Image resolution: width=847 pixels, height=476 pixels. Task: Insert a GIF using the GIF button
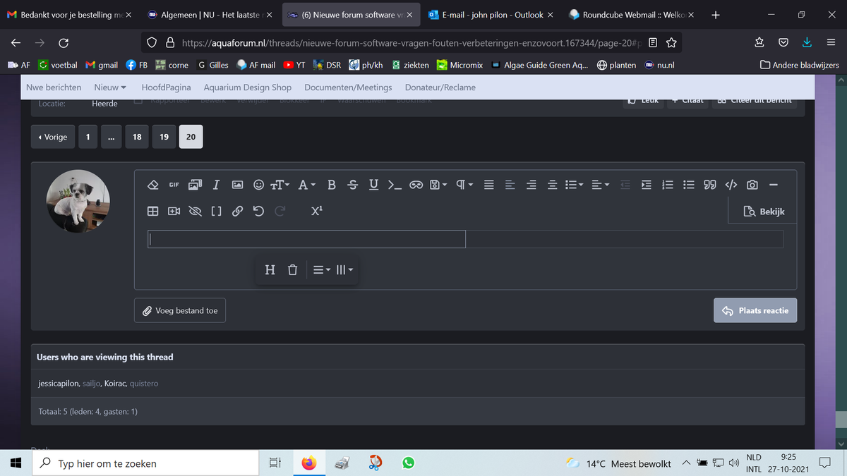pos(174,185)
